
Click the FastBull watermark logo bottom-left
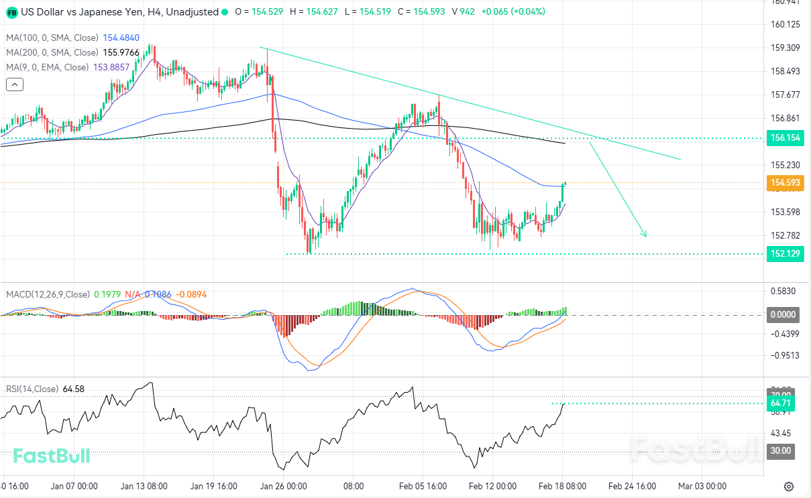(x=52, y=456)
